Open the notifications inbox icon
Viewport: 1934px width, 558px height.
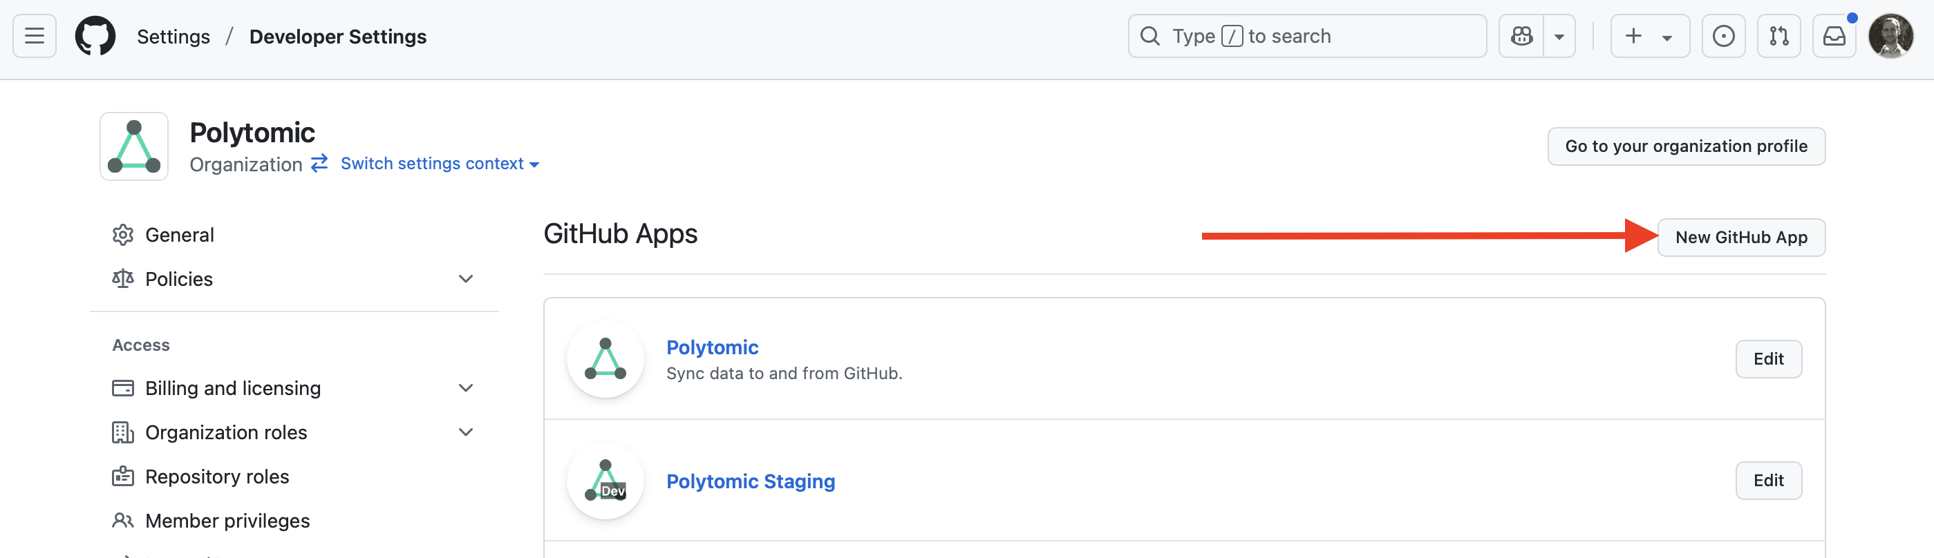tap(1834, 36)
